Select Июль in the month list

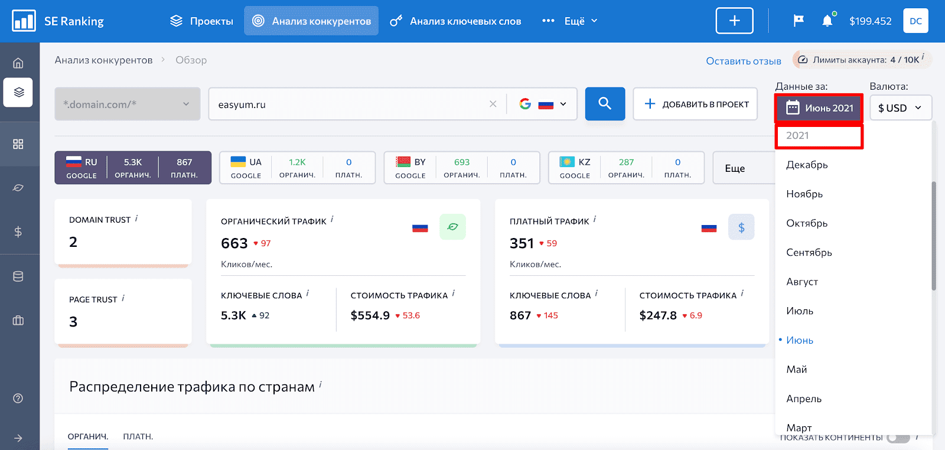(x=800, y=311)
